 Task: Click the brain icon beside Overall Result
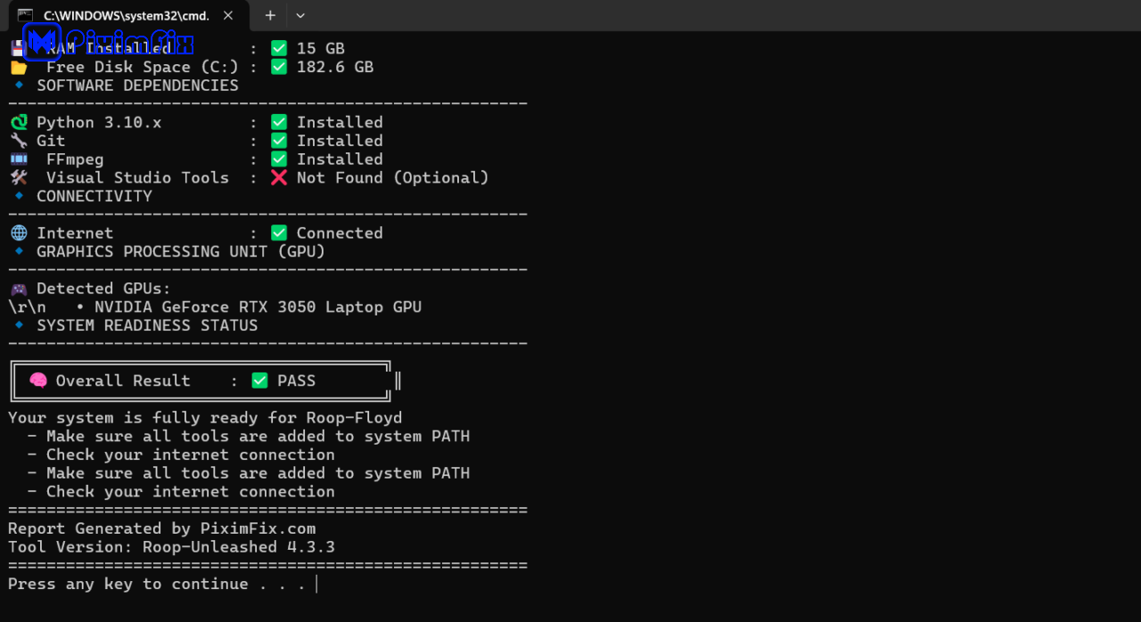point(38,381)
